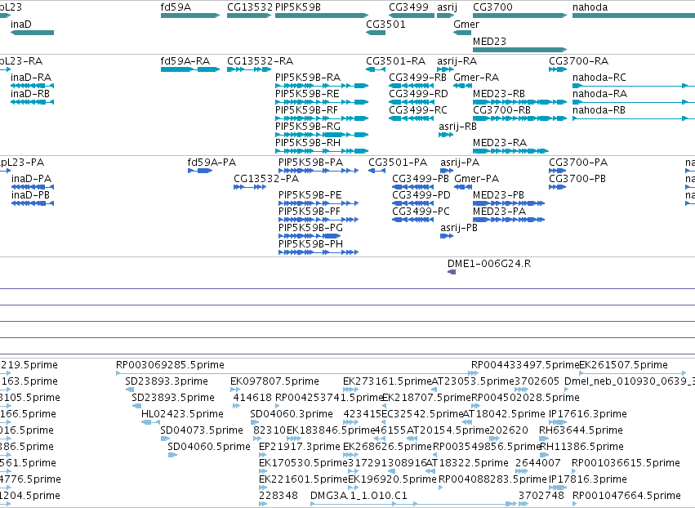Click protein CG3499-PD

pyautogui.click(x=413, y=203)
